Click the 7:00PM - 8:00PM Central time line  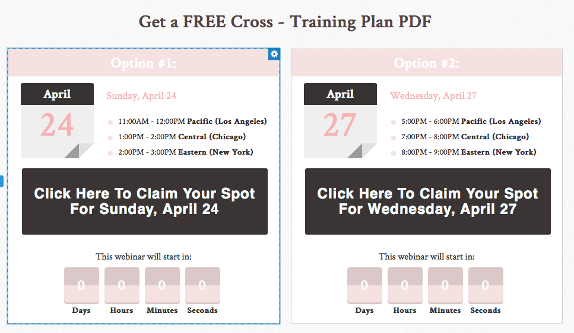[465, 137]
